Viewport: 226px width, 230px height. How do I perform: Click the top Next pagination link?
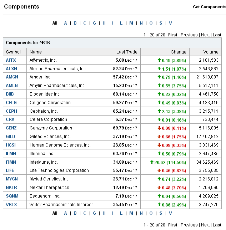click(x=205, y=35)
